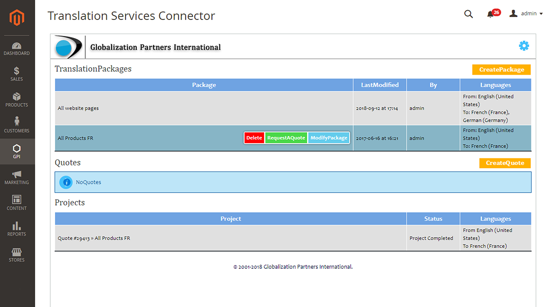Select the GPI sidebar item
This screenshot has width=547, height=307.
tap(17, 152)
